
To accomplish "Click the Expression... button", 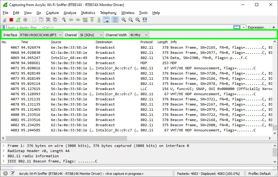I will (257, 27).
